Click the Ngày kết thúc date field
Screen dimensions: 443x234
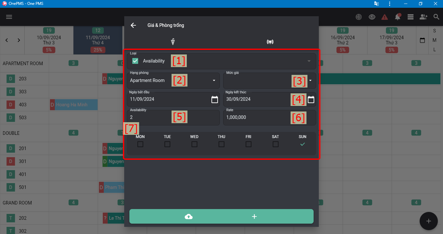click(269, 99)
